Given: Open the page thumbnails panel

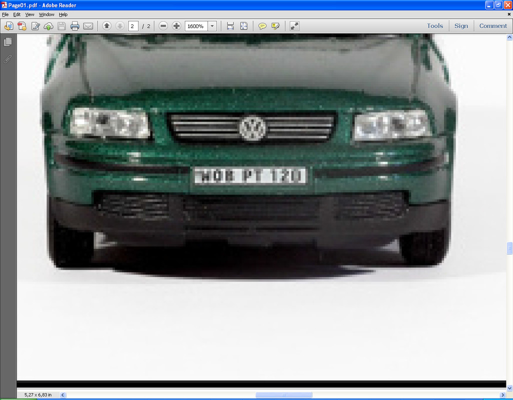Looking at the screenshot, I should [8, 42].
